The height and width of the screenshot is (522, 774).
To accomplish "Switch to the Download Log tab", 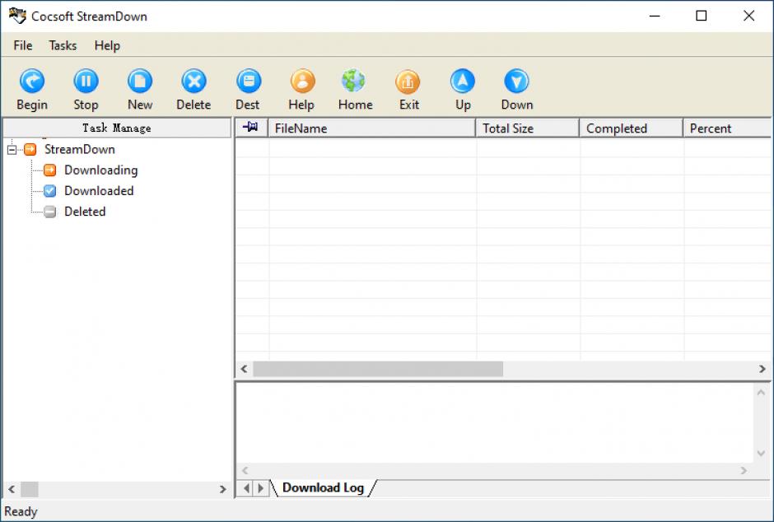I will (x=323, y=488).
